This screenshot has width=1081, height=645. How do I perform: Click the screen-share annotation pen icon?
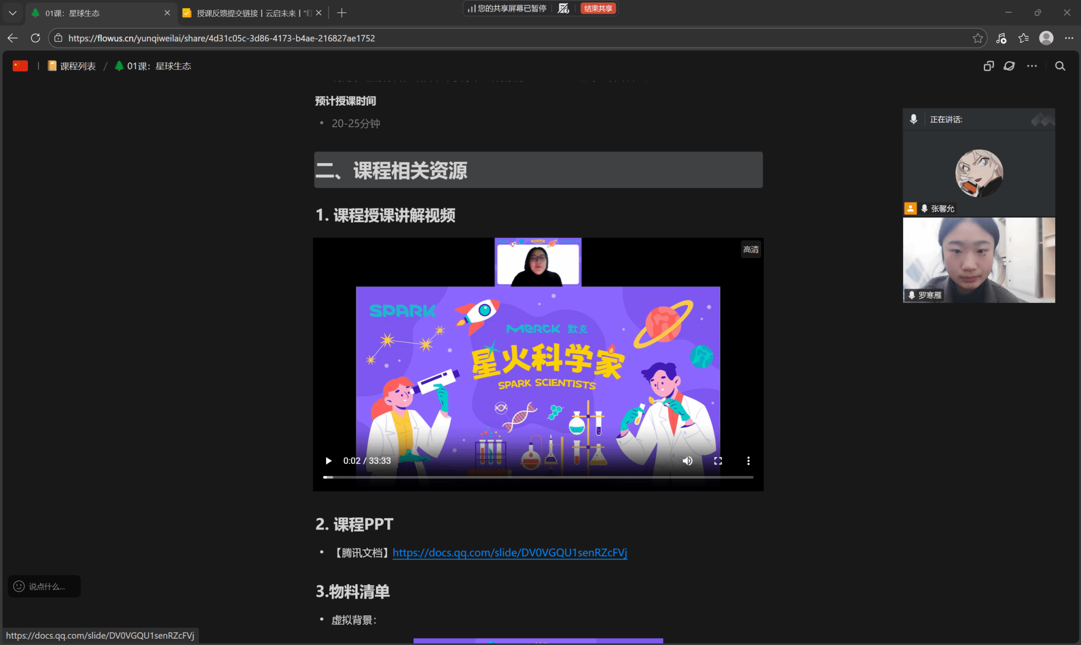[564, 8]
